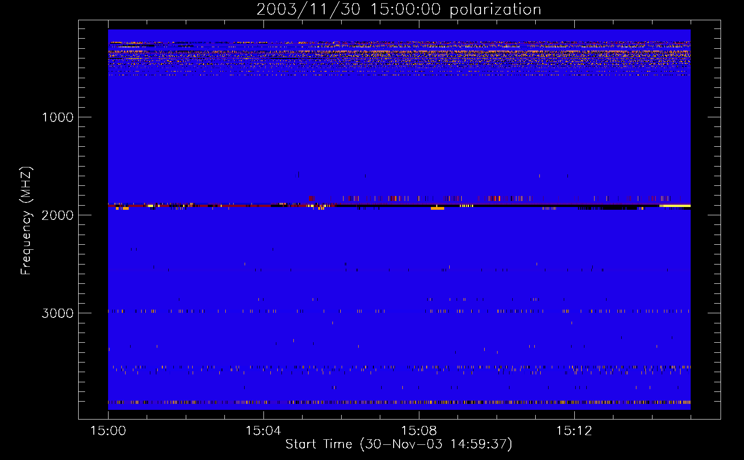Select the "15:08" time tick label
Screen dimensions: 744x460
point(418,431)
